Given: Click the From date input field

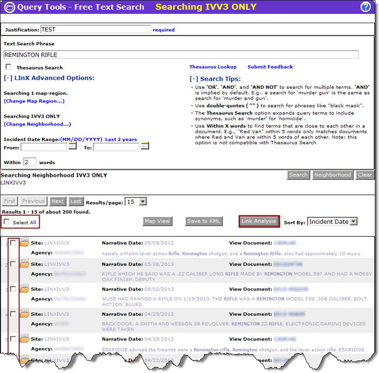Looking at the screenshot, I should pos(44,147).
